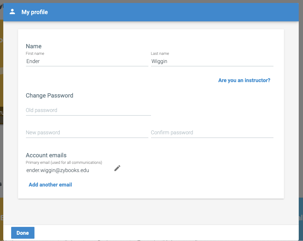Click the ender.wiggin@zybooks.edu email address

[58, 170]
